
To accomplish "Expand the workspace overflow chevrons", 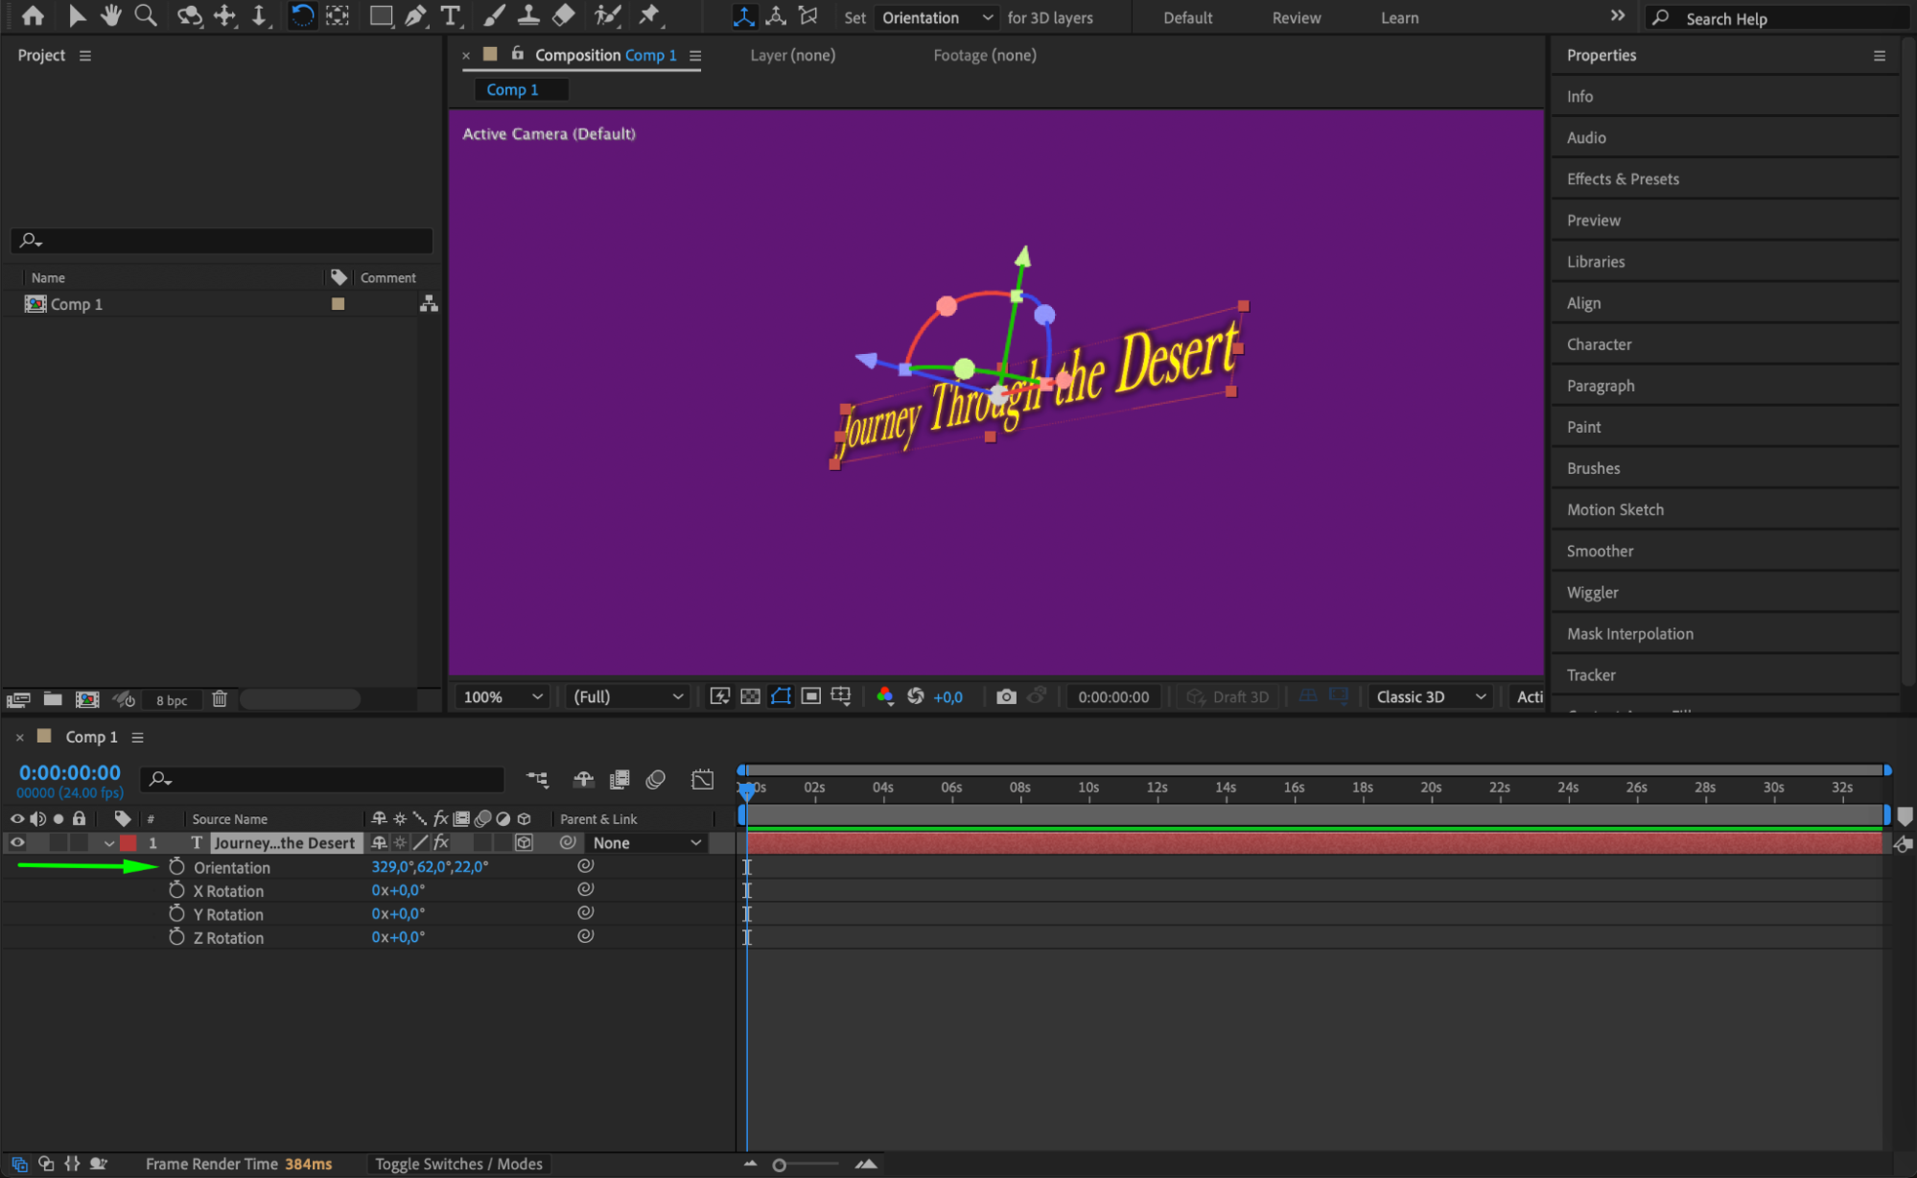I will (x=1618, y=16).
